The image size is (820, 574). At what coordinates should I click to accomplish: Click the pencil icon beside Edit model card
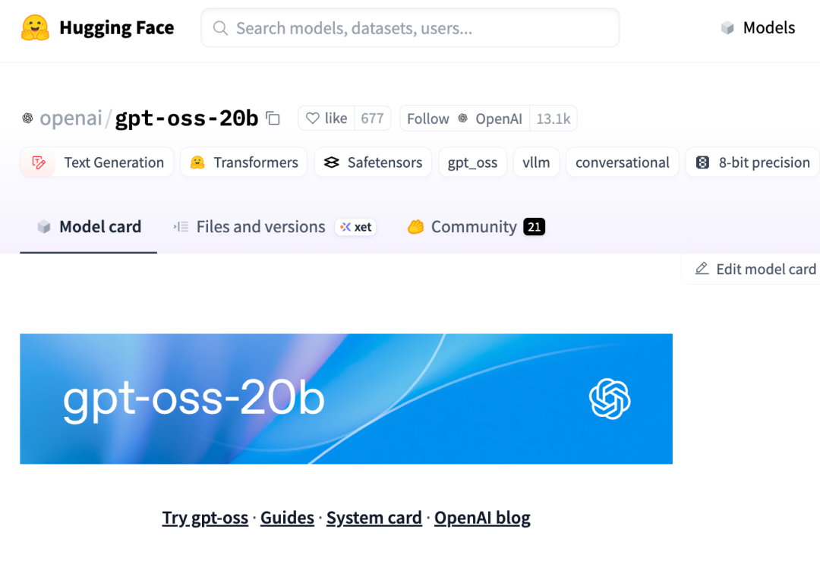tap(702, 269)
